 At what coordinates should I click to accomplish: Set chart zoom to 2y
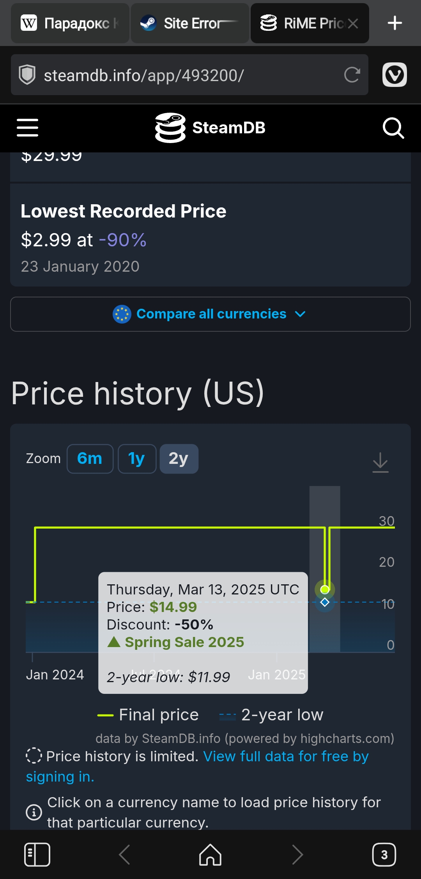(179, 459)
